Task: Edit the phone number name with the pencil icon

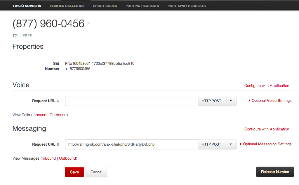Action: pyautogui.click(x=88, y=24)
